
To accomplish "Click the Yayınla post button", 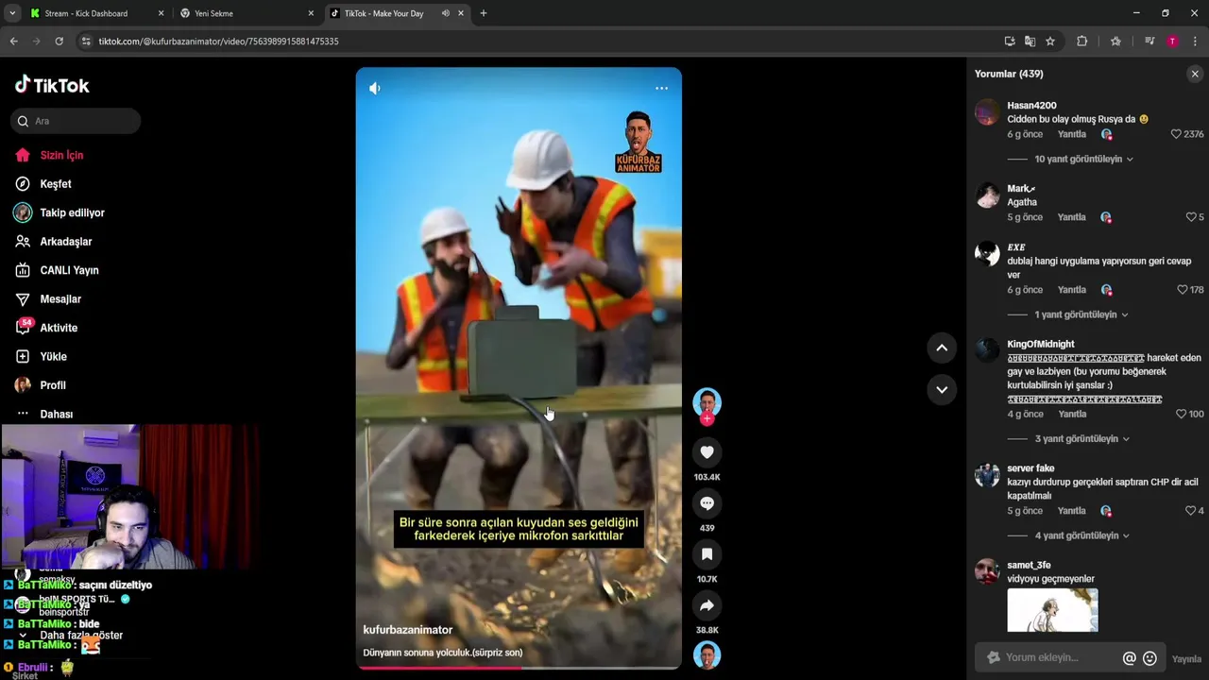I will tap(1186, 659).
